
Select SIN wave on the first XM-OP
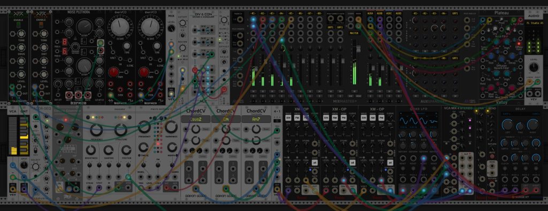(288, 119)
